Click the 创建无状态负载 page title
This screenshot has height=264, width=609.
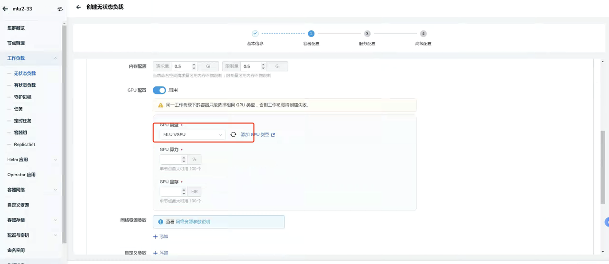(x=105, y=7)
